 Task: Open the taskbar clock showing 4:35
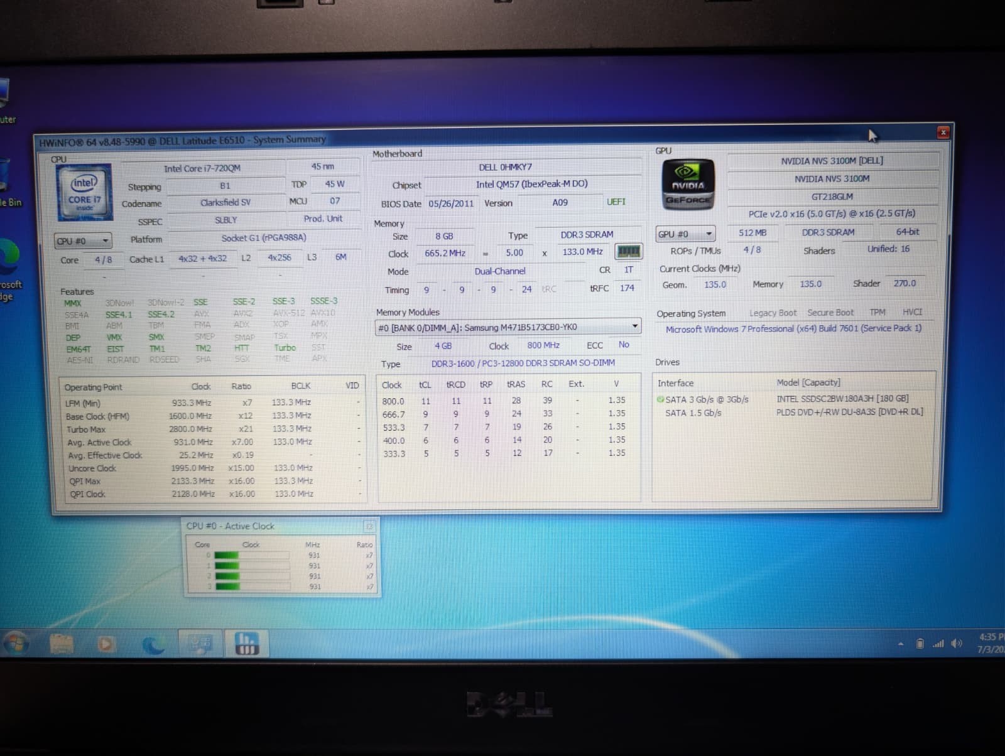pos(991,643)
